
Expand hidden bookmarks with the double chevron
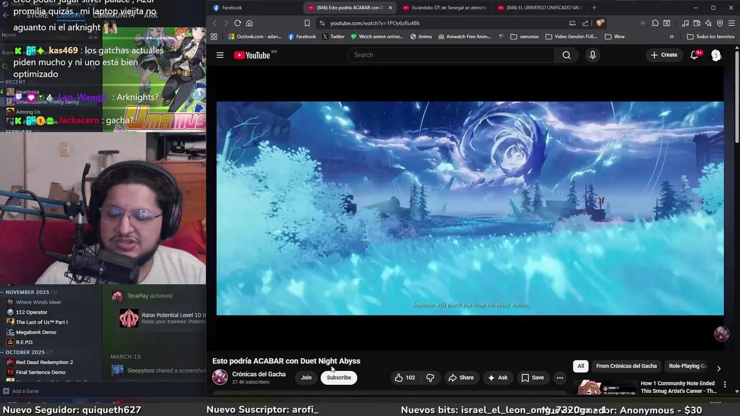click(671, 36)
